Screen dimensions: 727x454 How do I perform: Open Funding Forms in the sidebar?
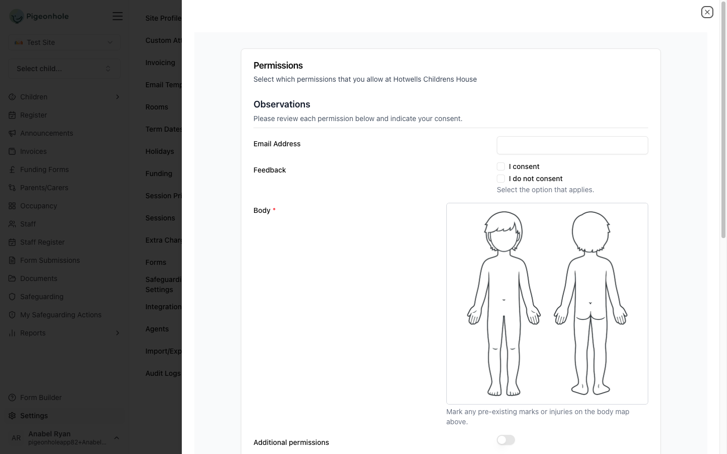[44, 169]
